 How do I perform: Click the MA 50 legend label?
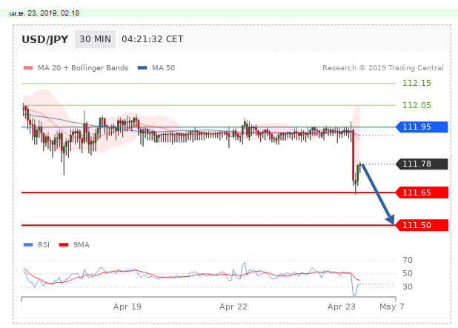tap(163, 68)
